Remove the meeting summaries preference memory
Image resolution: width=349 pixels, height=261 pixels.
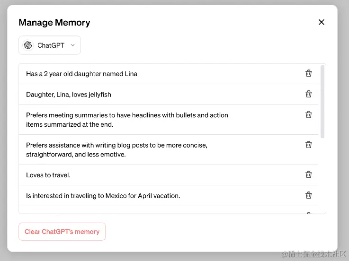(x=308, y=115)
